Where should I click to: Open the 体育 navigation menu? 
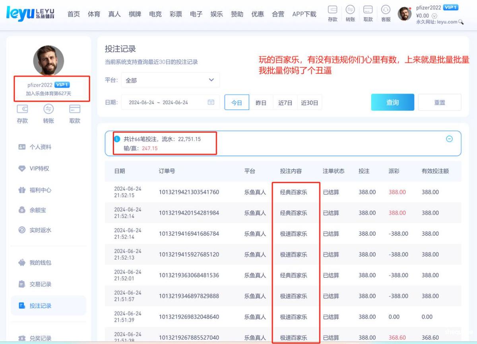click(94, 14)
